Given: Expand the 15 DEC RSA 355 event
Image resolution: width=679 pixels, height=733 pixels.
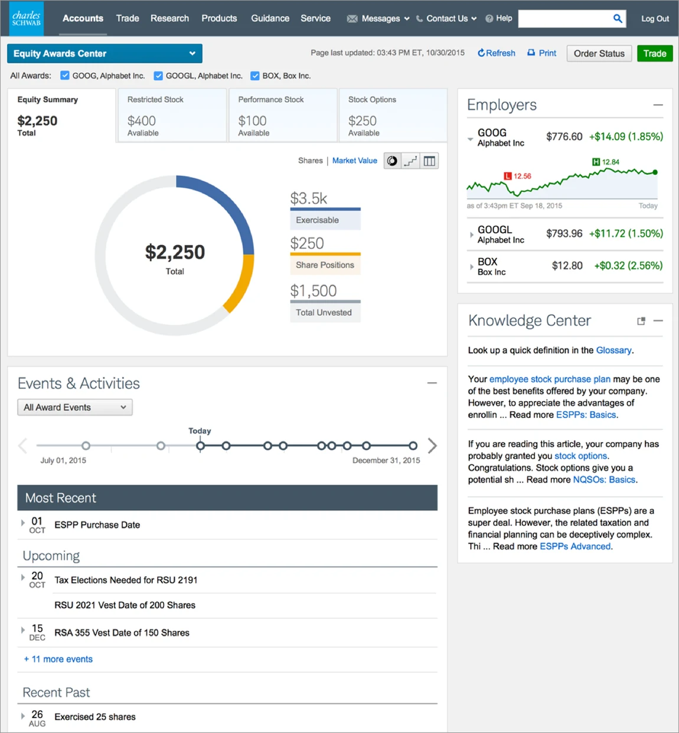Looking at the screenshot, I should click(22, 630).
